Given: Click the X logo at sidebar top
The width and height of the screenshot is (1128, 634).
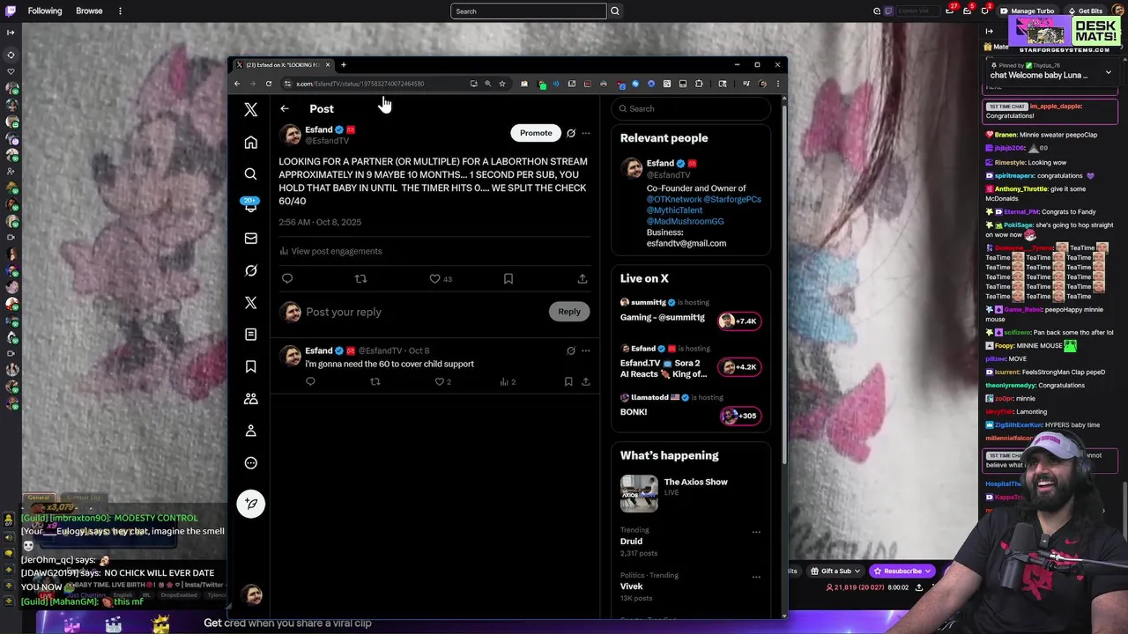Looking at the screenshot, I should pyautogui.click(x=251, y=109).
